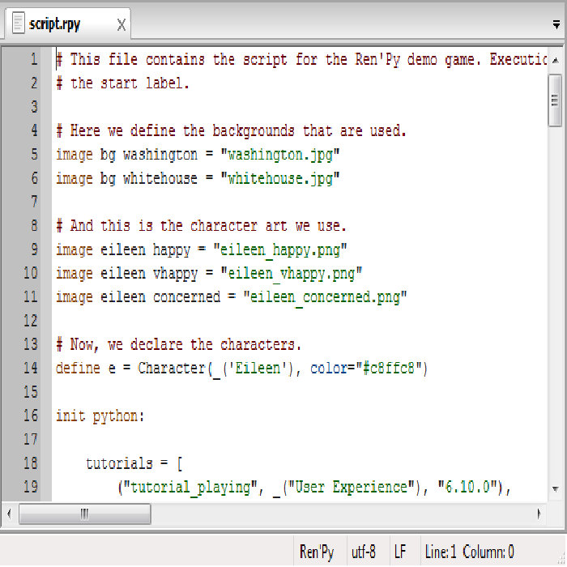
Task: Select the script.rpy tab
Action: (67, 23)
